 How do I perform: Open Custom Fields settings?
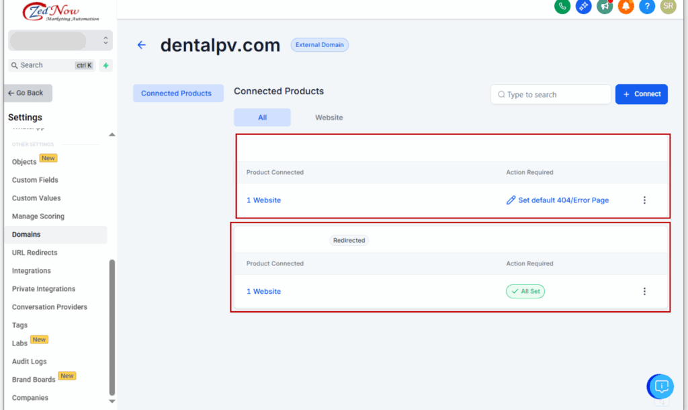click(x=35, y=180)
